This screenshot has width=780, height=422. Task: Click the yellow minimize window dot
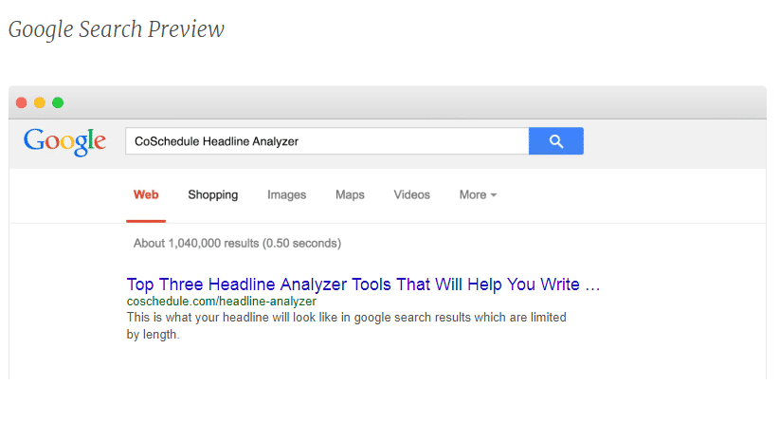coord(40,102)
